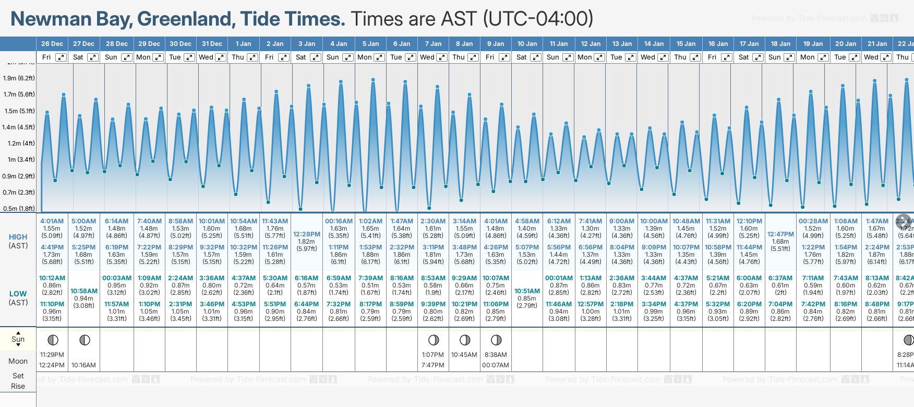Expand Sat 10 Jan day details

[x=536, y=57]
